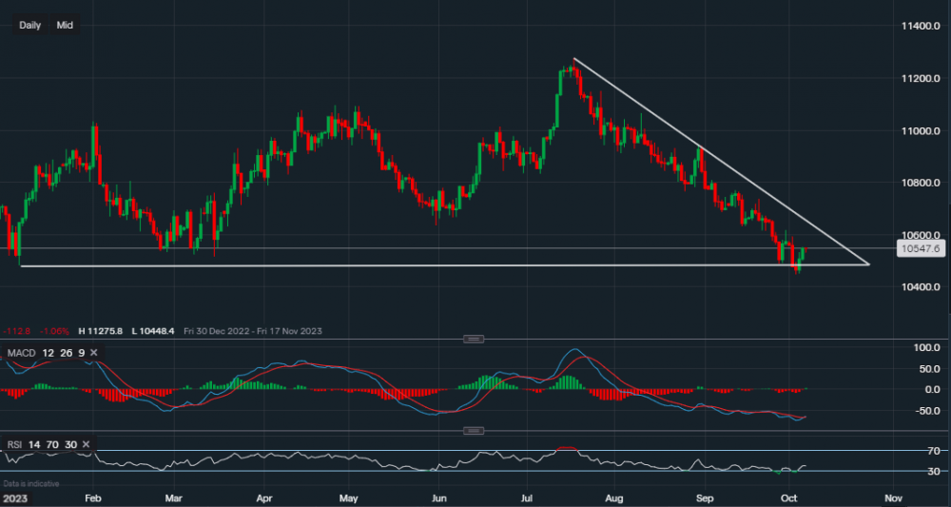
Task: Click resize handle above the RSI panel
Action: coord(473,430)
